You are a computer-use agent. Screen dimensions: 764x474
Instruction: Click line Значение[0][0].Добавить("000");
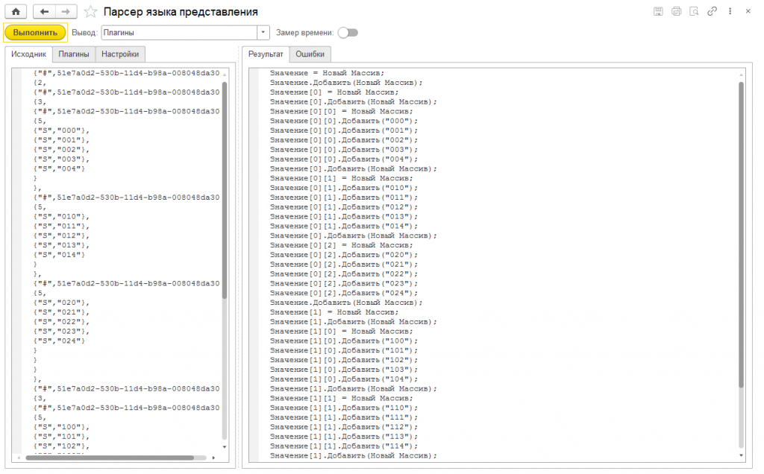coord(344,121)
